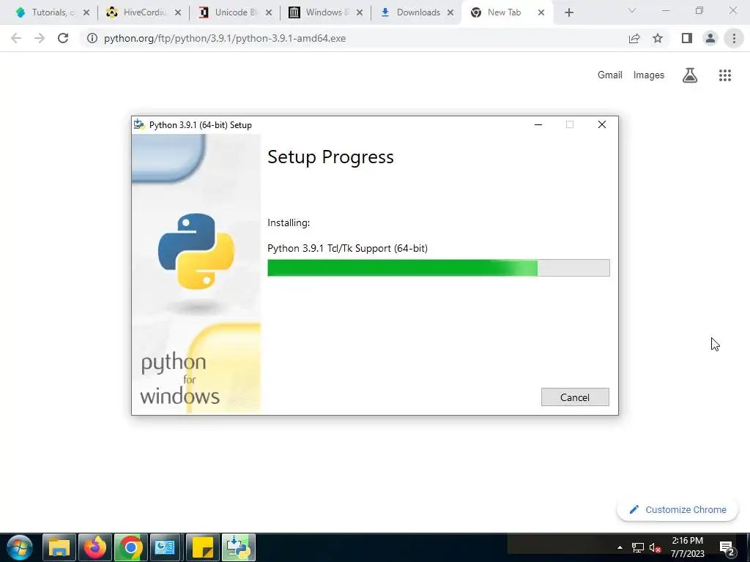Viewport: 750px width, 562px height.
Task: Open the notification center icon
Action: pos(727,547)
